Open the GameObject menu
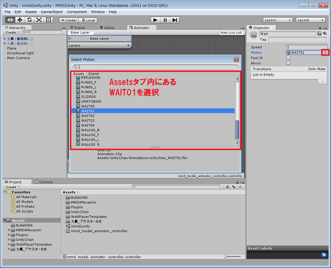The width and height of the screenshot is (331, 268). 52,12
